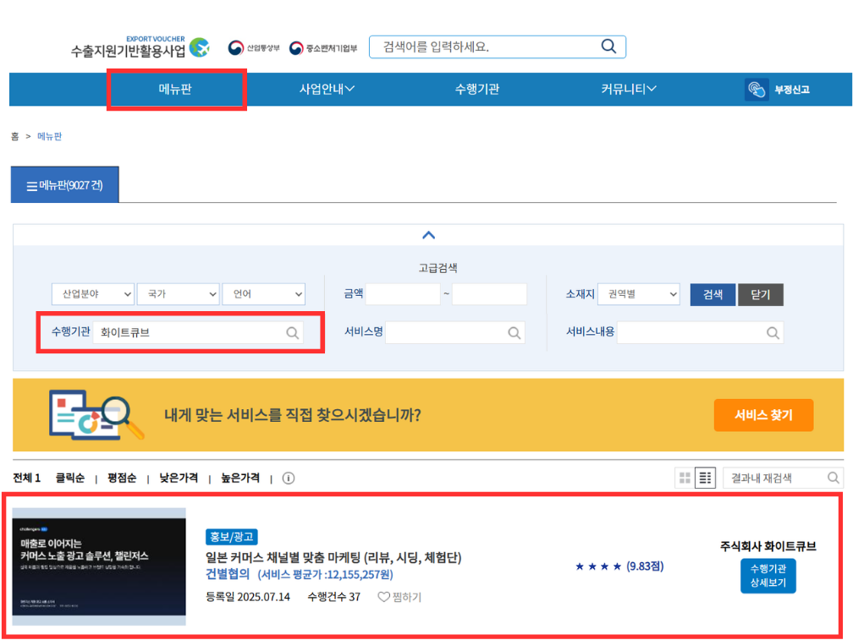Click the star rating 9.83점
Screen dimensions: 853x640
click(619, 566)
